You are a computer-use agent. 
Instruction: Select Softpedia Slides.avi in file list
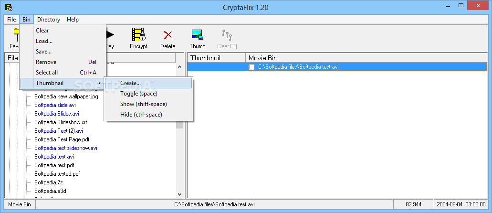click(x=56, y=113)
